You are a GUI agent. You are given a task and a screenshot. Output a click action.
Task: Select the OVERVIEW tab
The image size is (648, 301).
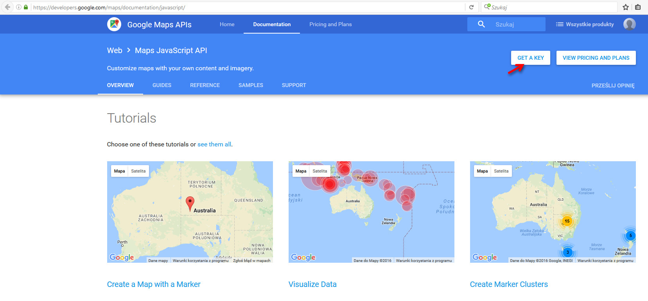(120, 85)
